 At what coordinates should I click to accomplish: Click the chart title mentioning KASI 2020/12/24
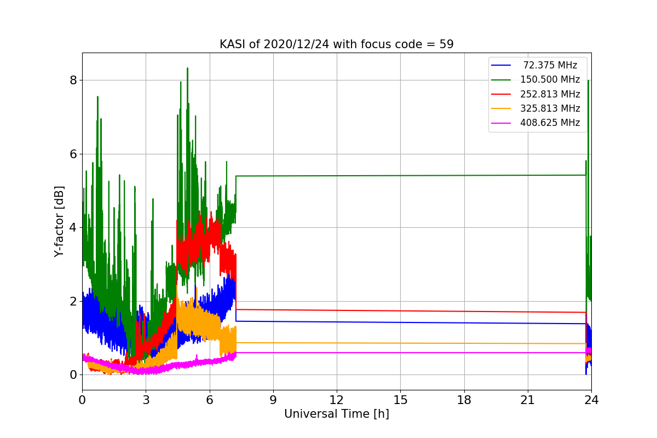(336, 44)
